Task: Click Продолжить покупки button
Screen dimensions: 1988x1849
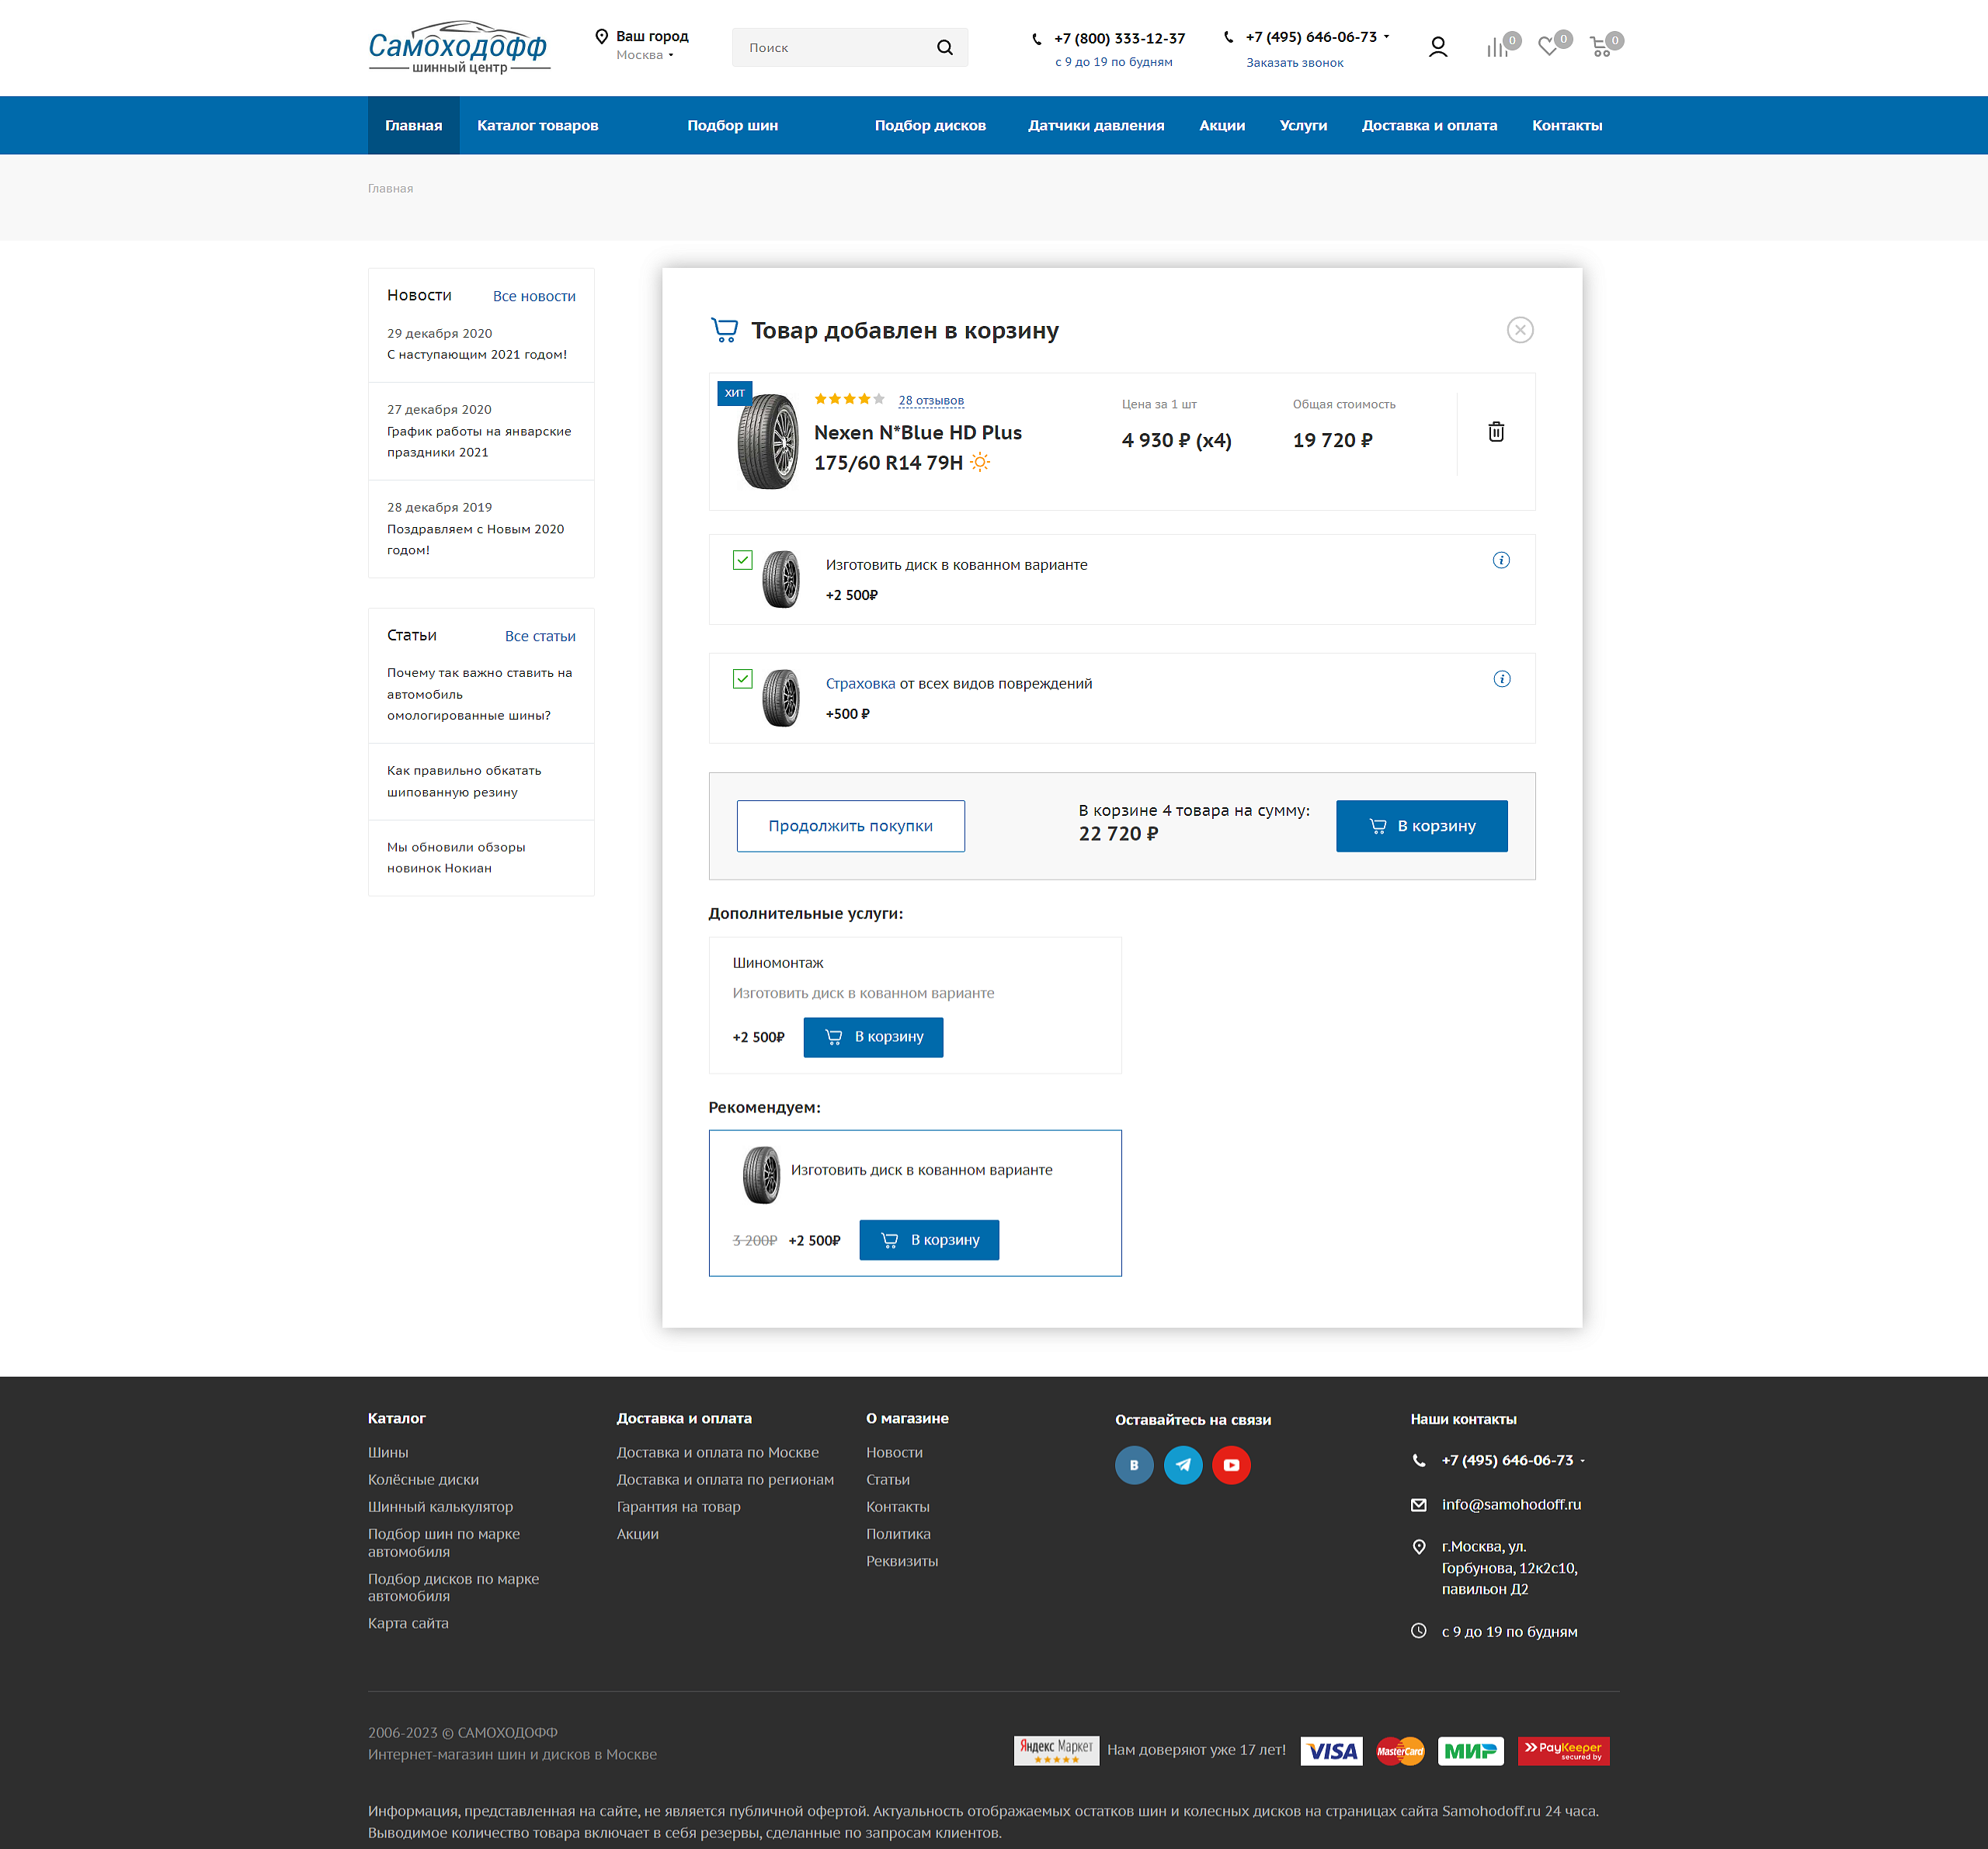Action: (850, 826)
